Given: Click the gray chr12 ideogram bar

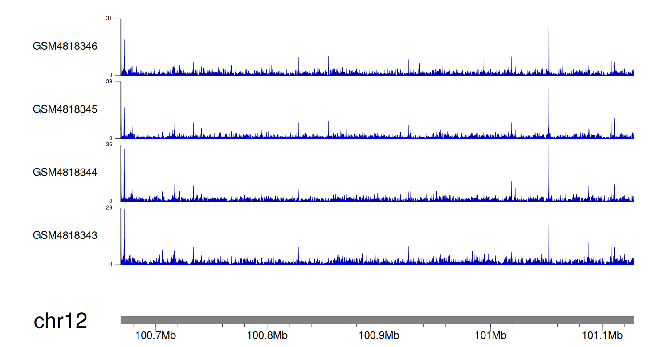Looking at the screenshot, I should (x=377, y=320).
